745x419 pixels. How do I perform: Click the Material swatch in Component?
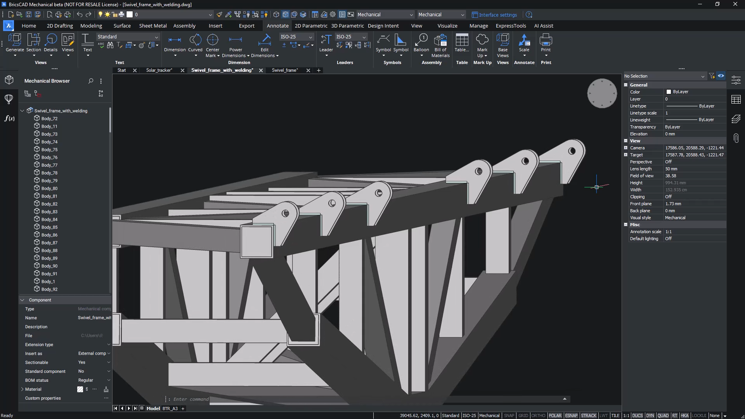tap(80, 389)
